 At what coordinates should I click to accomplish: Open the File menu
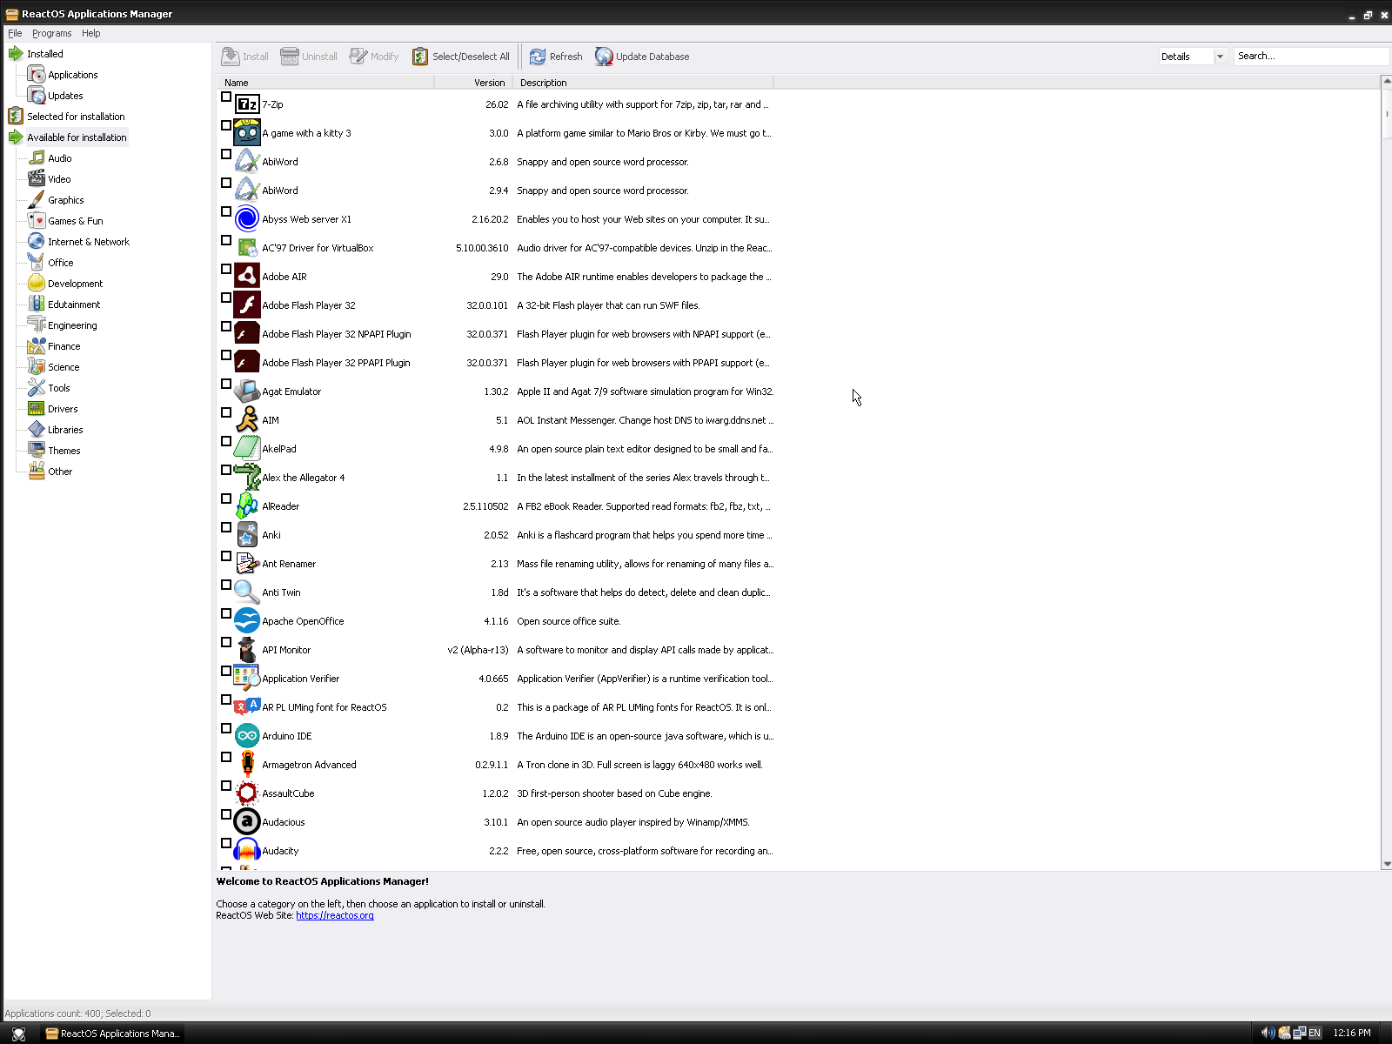click(x=15, y=33)
